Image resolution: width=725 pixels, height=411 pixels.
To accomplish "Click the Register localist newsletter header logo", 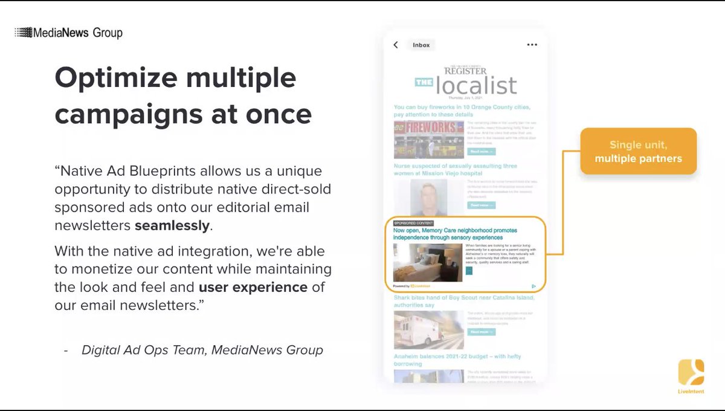I will pyautogui.click(x=465, y=82).
